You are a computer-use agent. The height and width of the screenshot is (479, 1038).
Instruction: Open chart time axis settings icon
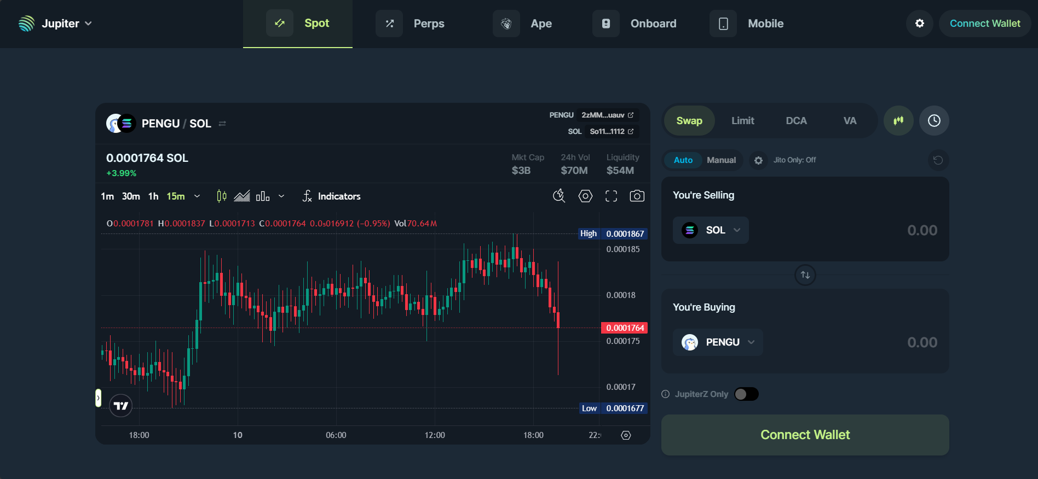pyautogui.click(x=626, y=435)
